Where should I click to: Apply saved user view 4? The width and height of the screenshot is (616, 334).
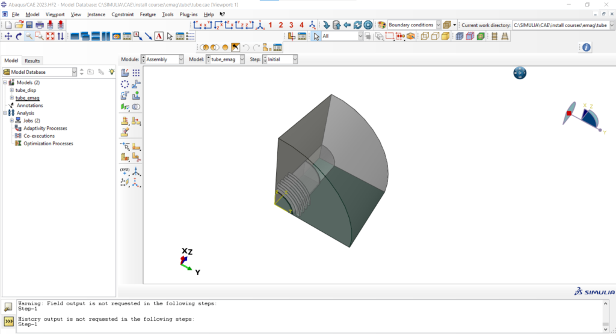302,25
